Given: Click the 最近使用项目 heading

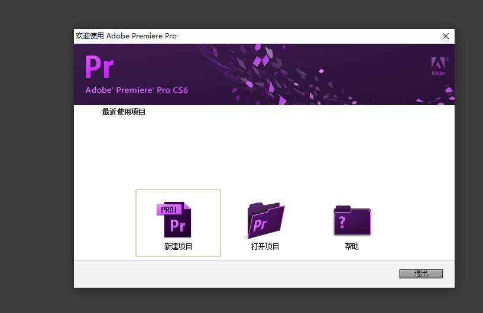Looking at the screenshot, I should (124, 112).
